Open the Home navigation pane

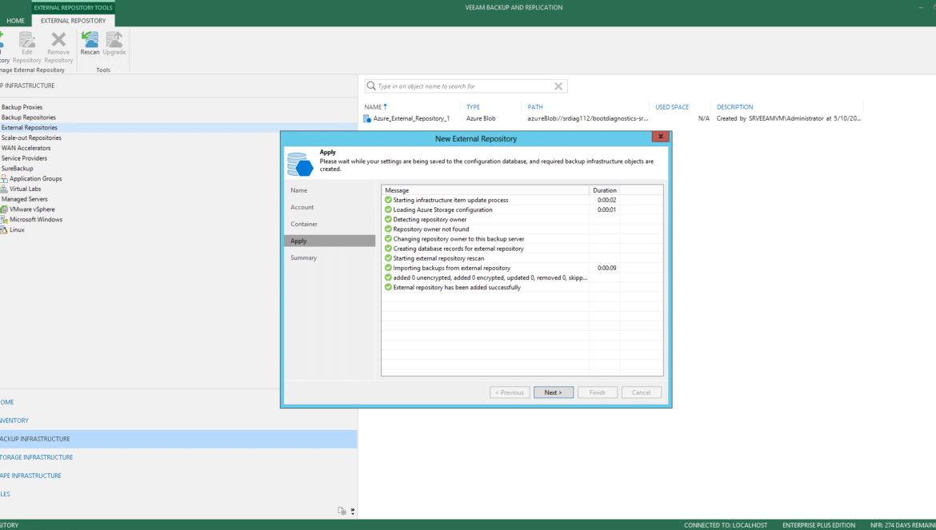(x=178, y=402)
